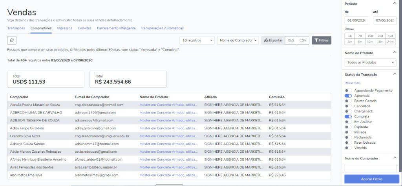
Task: Click the Nome do Comprador filter input
Action: click(x=370, y=168)
